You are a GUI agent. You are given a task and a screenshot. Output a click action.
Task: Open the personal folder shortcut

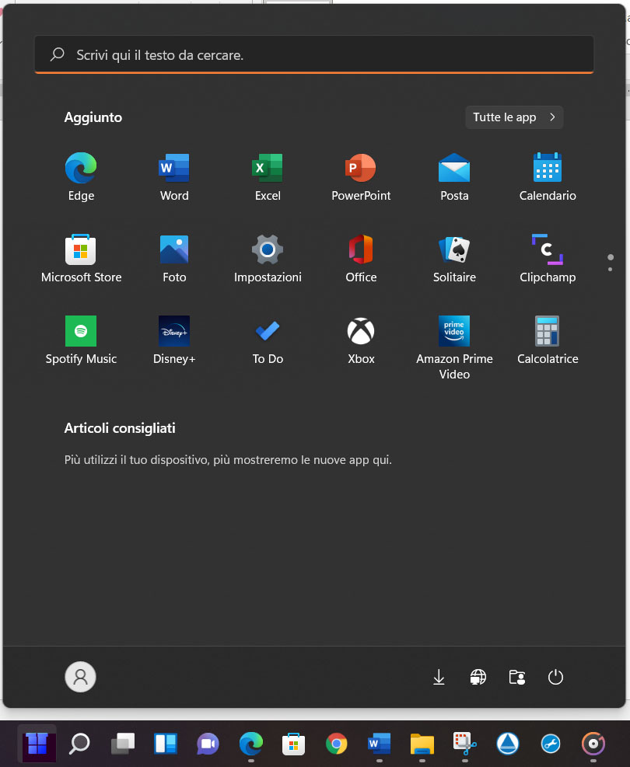pos(517,677)
